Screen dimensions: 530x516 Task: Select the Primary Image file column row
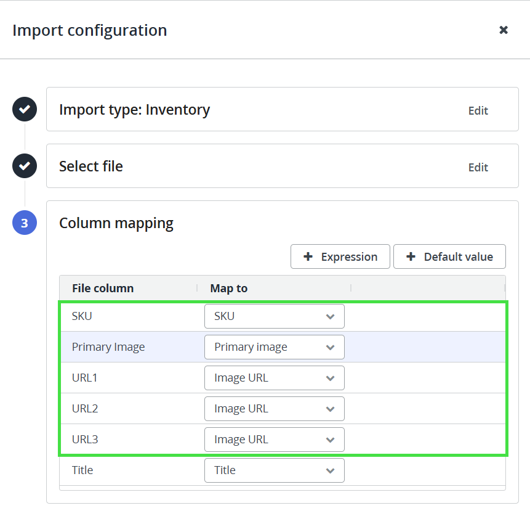point(283,347)
